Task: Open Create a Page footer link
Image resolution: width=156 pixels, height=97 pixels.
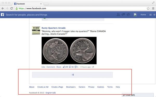Action: (57, 87)
